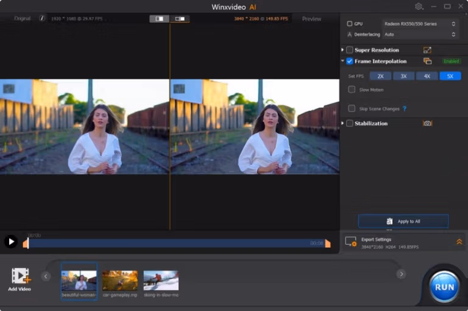
Task: Select the beautiful-woman video thumbnail
Action: click(79, 281)
